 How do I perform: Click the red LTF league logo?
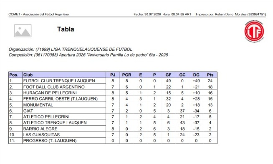[x=254, y=31]
